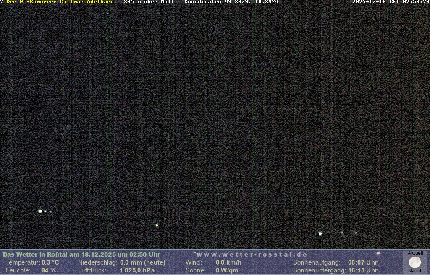The image size is (430, 275).
Task: Click the yellow light in lower center
Action: (157, 225)
